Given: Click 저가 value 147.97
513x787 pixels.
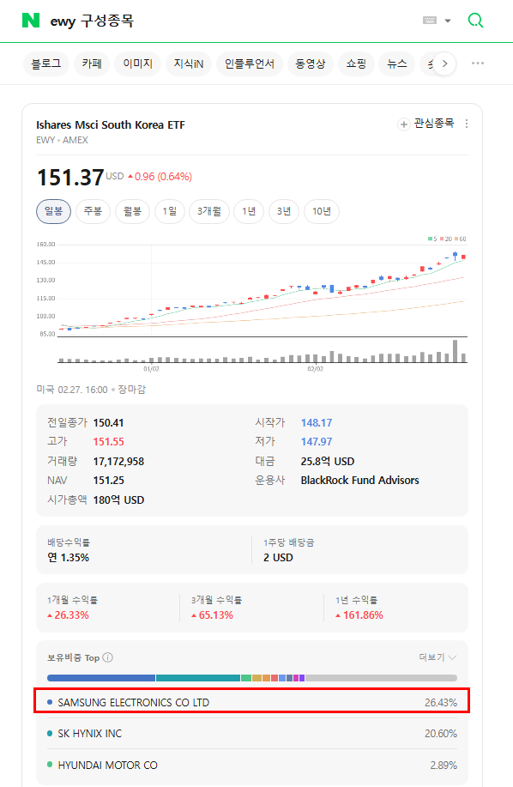Looking at the screenshot, I should click(317, 442).
